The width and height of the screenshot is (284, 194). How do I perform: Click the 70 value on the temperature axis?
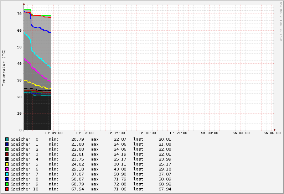(20, 14)
